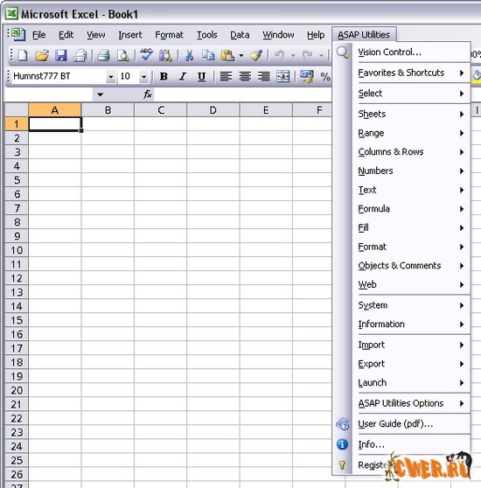This screenshot has height=488, width=481.
Task: Open Format entry in ASAP Utilities menu
Action: click(411, 247)
